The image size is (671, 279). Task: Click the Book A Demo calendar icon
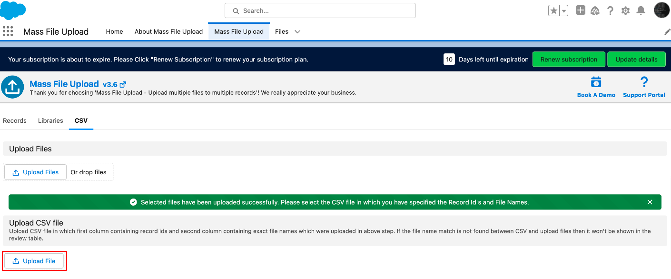[596, 82]
